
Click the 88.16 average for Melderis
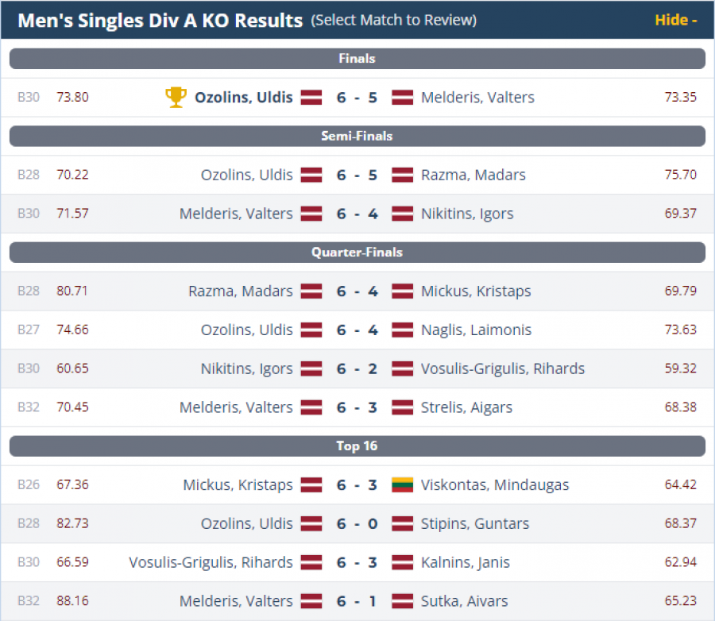[72, 601]
